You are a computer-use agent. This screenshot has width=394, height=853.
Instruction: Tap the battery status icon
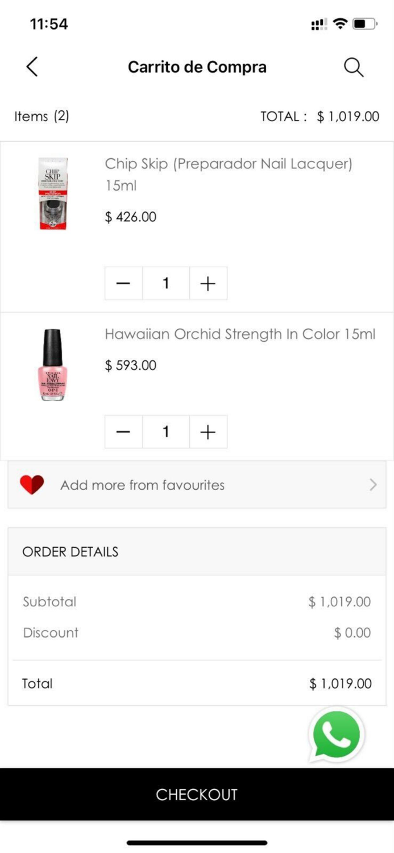(364, 24)
